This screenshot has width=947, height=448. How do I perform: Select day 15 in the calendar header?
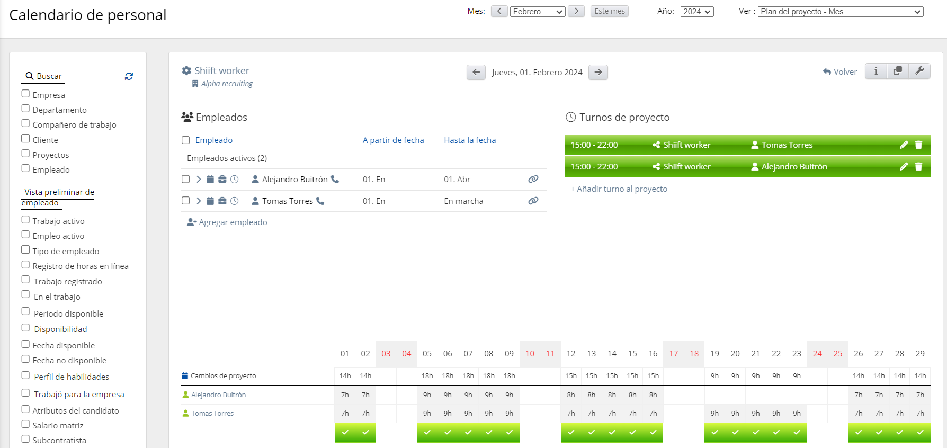pos(632,354)
